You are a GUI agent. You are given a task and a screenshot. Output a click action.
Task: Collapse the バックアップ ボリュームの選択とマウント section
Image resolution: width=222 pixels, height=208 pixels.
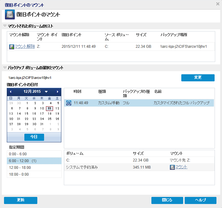pos(5,67)
